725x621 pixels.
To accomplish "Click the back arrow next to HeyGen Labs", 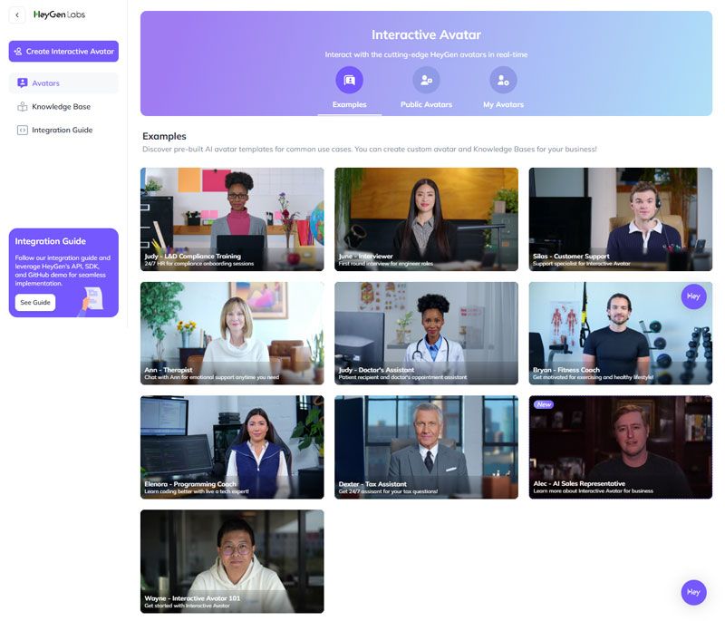I will click(17, 15).
